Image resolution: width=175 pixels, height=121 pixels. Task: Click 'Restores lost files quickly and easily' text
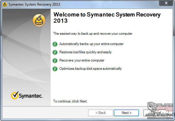tap(85, 52)
